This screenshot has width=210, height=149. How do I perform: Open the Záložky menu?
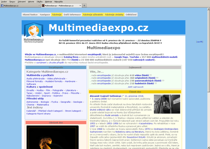(x=40, y=2)
